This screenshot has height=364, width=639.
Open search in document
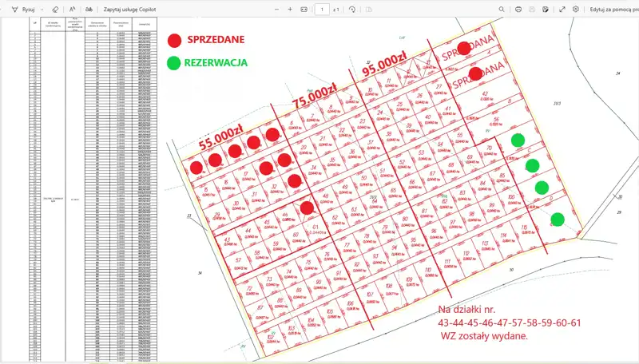[x=501, y=9]
